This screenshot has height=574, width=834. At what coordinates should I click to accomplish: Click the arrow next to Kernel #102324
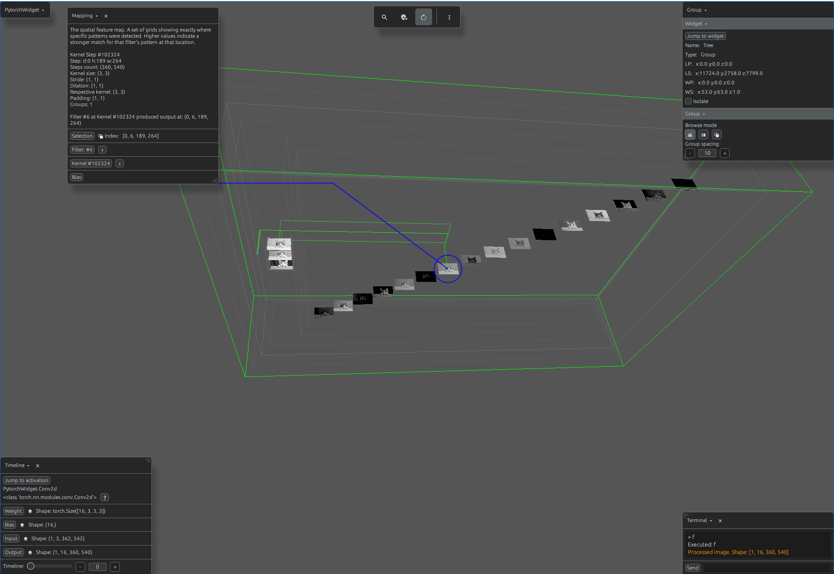click(x=120, y=164)
